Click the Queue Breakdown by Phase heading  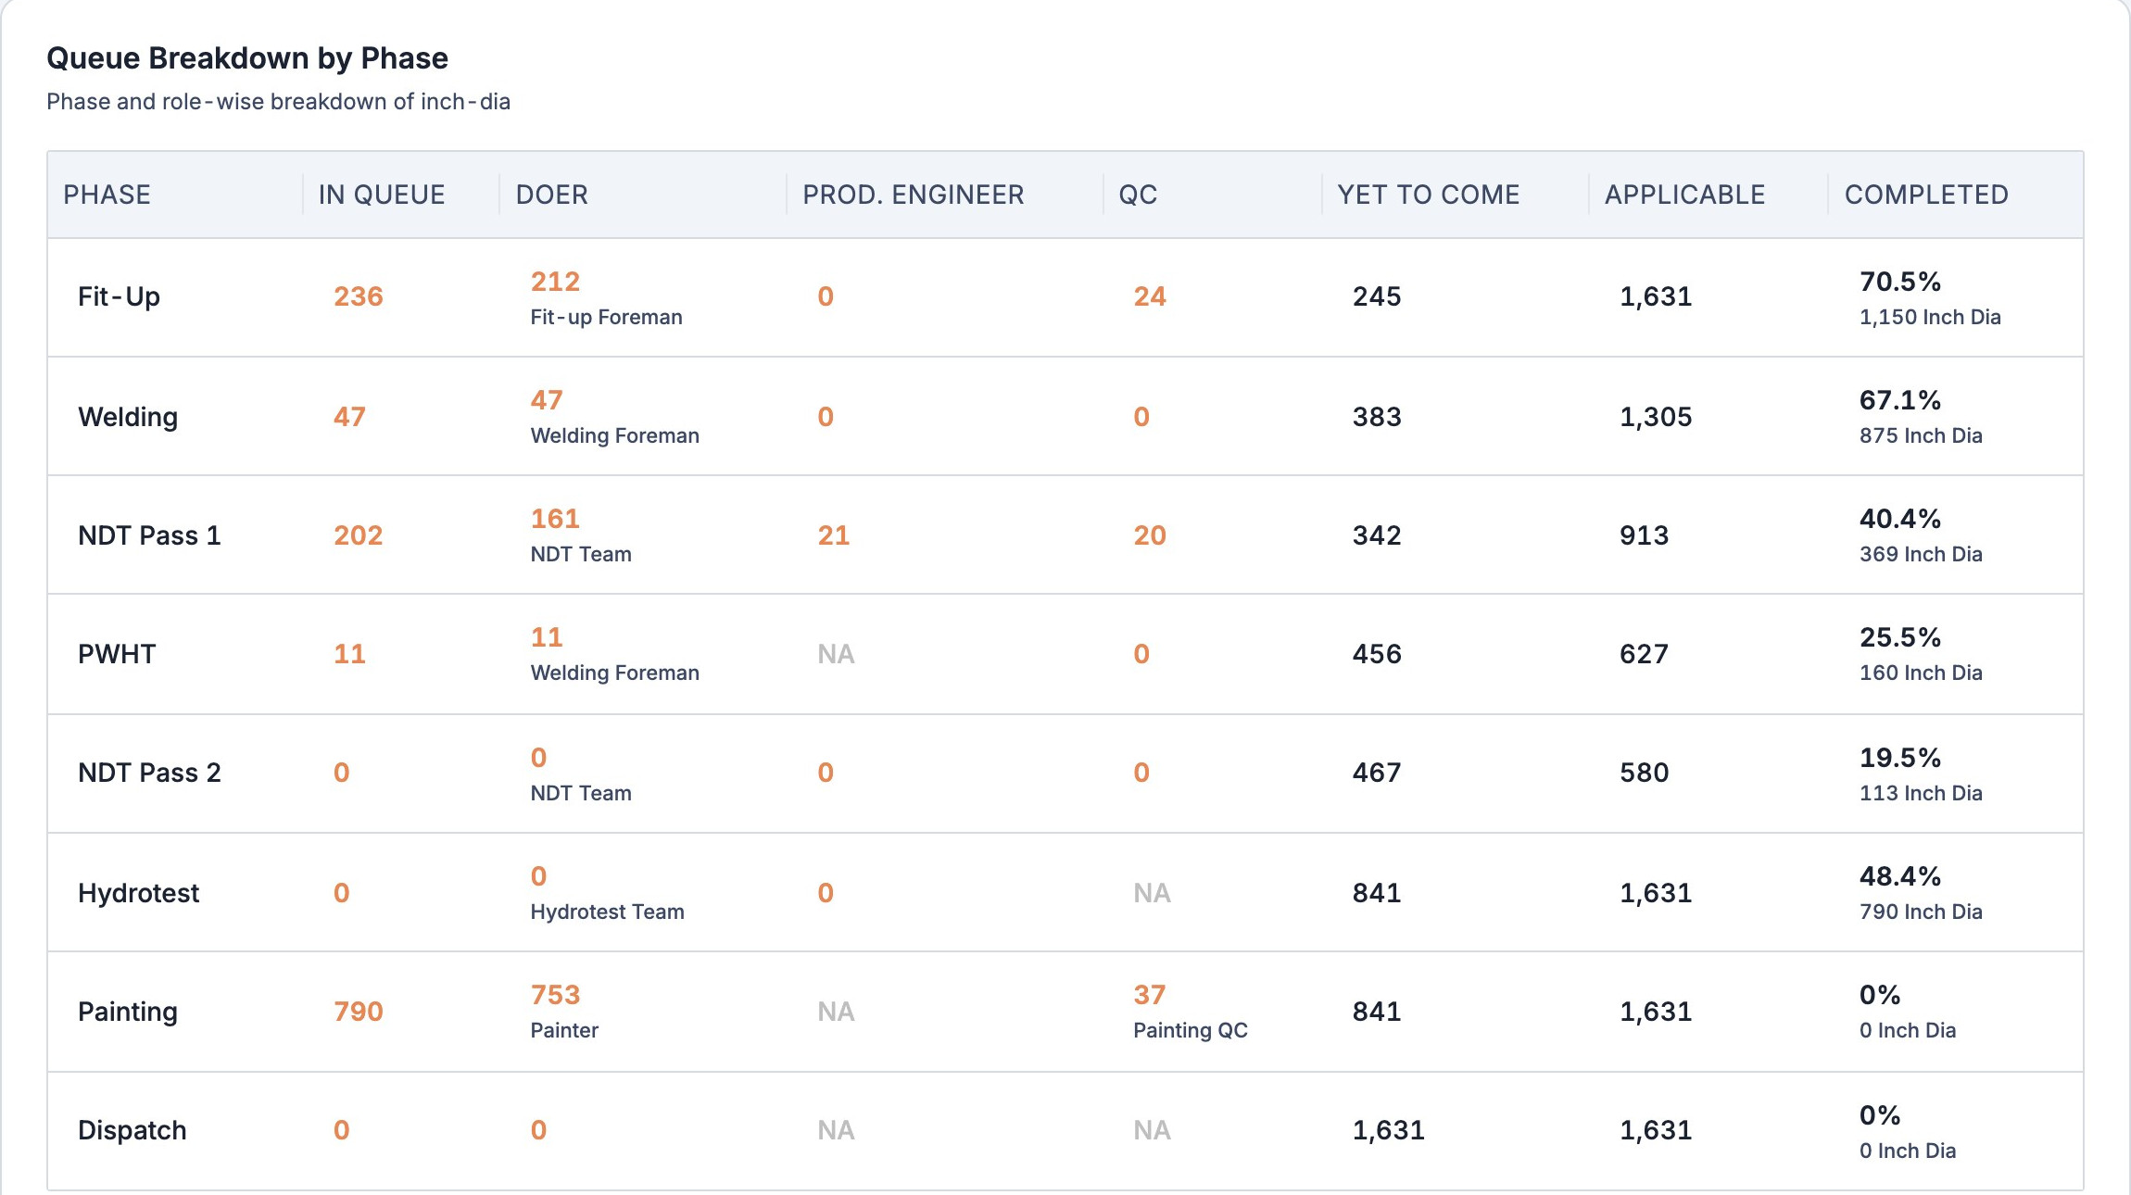247,58
